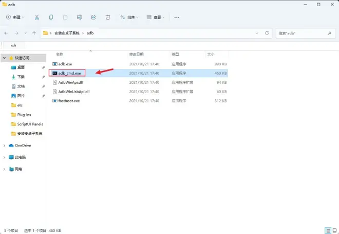Select the adb.exe file

pyautogui.click(x=139, y=64)
